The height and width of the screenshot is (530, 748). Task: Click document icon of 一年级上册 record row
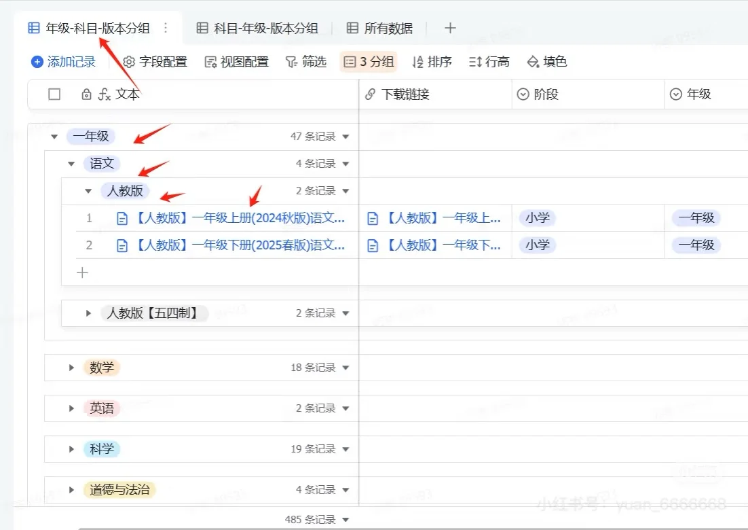122,219
